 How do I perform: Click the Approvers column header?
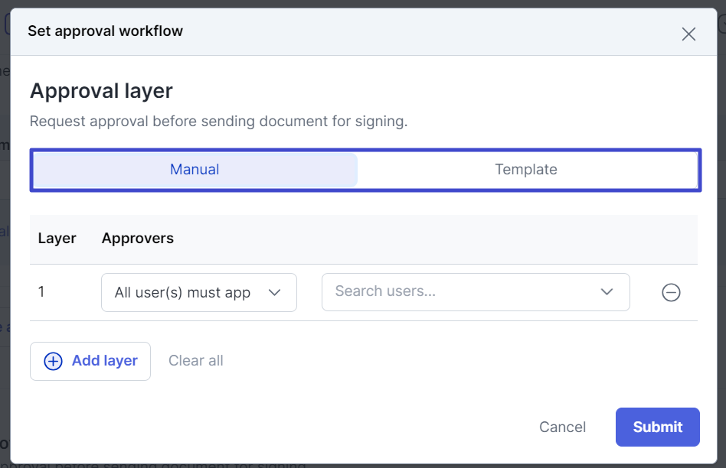pos(138,239)
